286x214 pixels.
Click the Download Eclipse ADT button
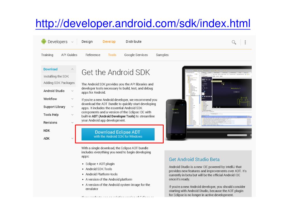pos(118,134)
